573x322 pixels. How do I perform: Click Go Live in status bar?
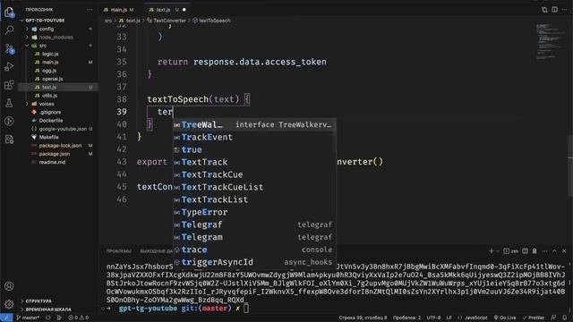pos(505,318)
